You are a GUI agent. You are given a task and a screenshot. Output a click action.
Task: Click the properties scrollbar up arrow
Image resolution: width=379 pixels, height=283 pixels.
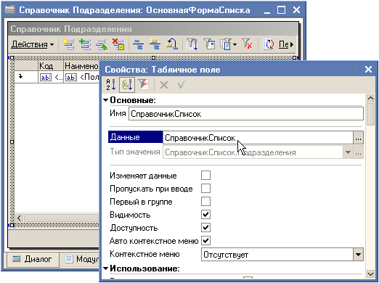[x=370, y=98]
